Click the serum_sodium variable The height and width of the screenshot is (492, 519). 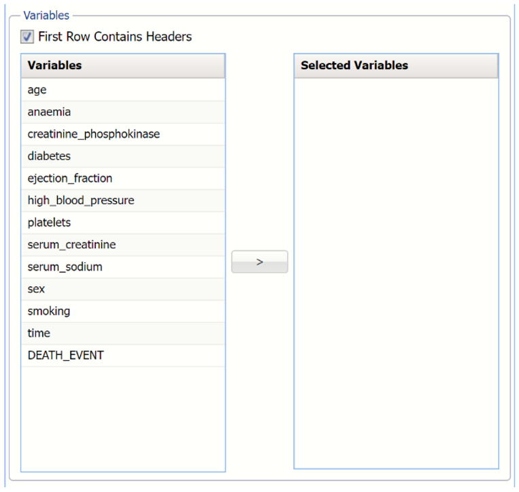(65, 266)
